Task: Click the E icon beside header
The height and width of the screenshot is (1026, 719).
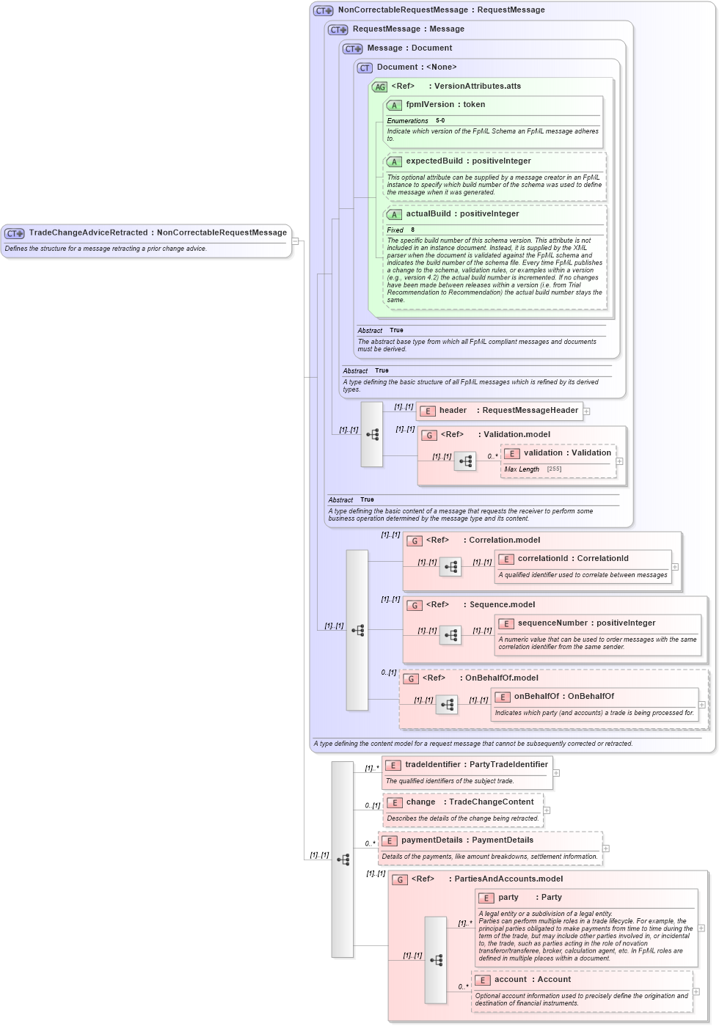Action: coord(428,411)
